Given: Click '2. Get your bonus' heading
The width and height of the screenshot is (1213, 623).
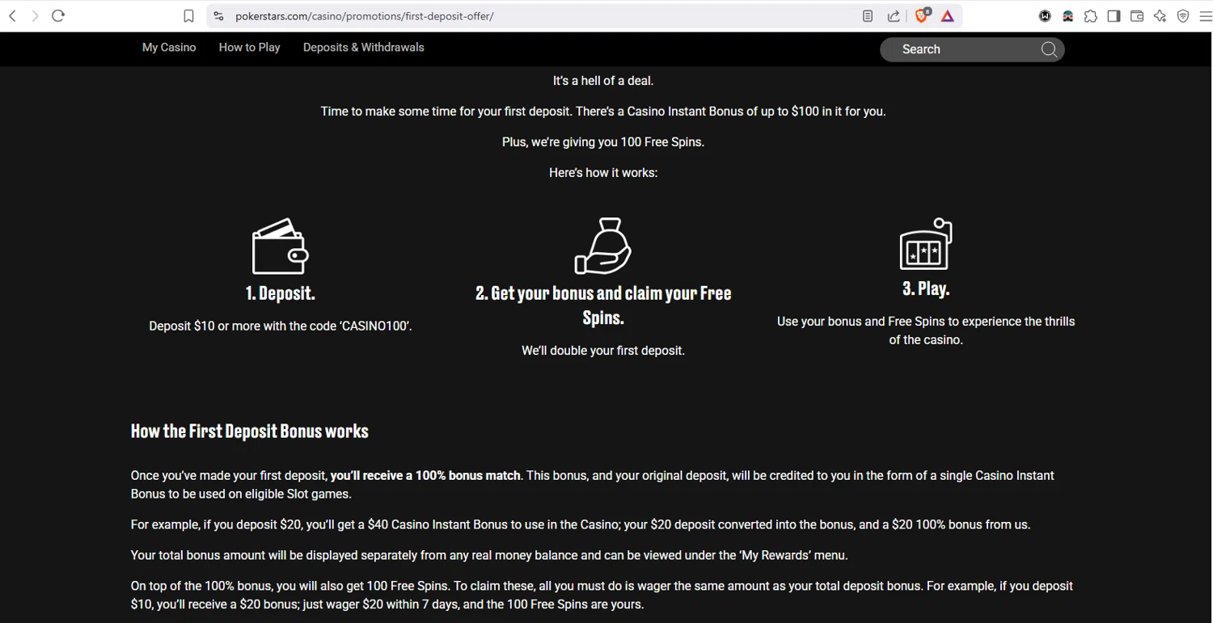Looking at the screenshot, I should coord(603,305).
